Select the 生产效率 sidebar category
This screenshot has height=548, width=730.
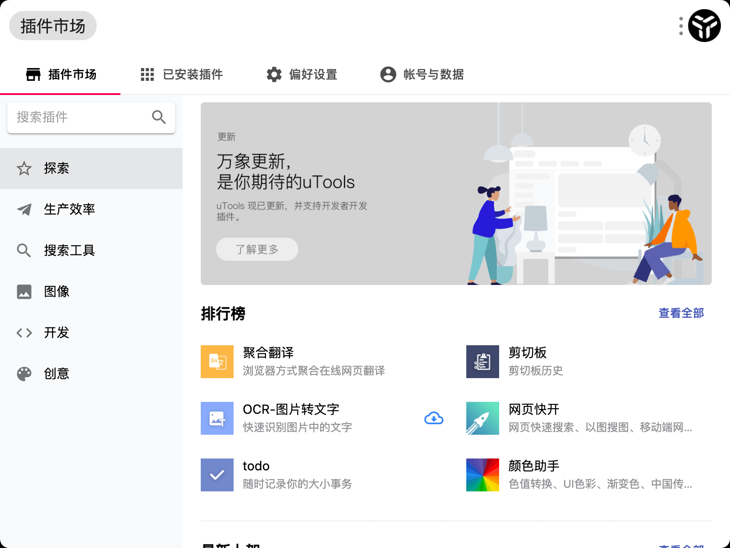click(x=91, y=210)
